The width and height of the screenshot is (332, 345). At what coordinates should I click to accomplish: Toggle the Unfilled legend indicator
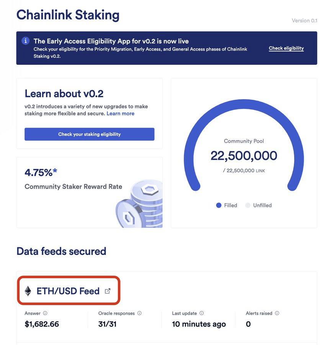[x=247, y=205]
